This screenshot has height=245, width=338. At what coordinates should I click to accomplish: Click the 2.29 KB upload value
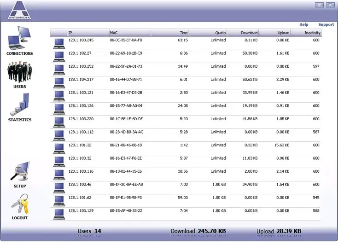tap(283, 80)
